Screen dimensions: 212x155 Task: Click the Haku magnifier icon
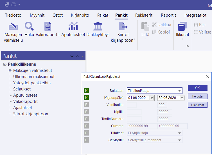point(29,26)
